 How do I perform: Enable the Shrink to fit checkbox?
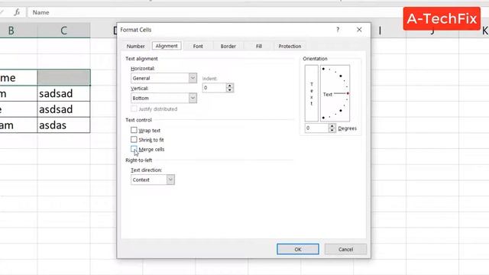(x=134, y=139)
